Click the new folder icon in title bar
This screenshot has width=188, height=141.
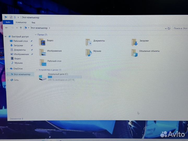(x=15, y=17)
